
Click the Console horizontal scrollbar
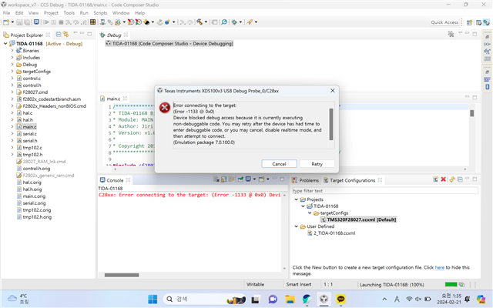pos(122,275)
